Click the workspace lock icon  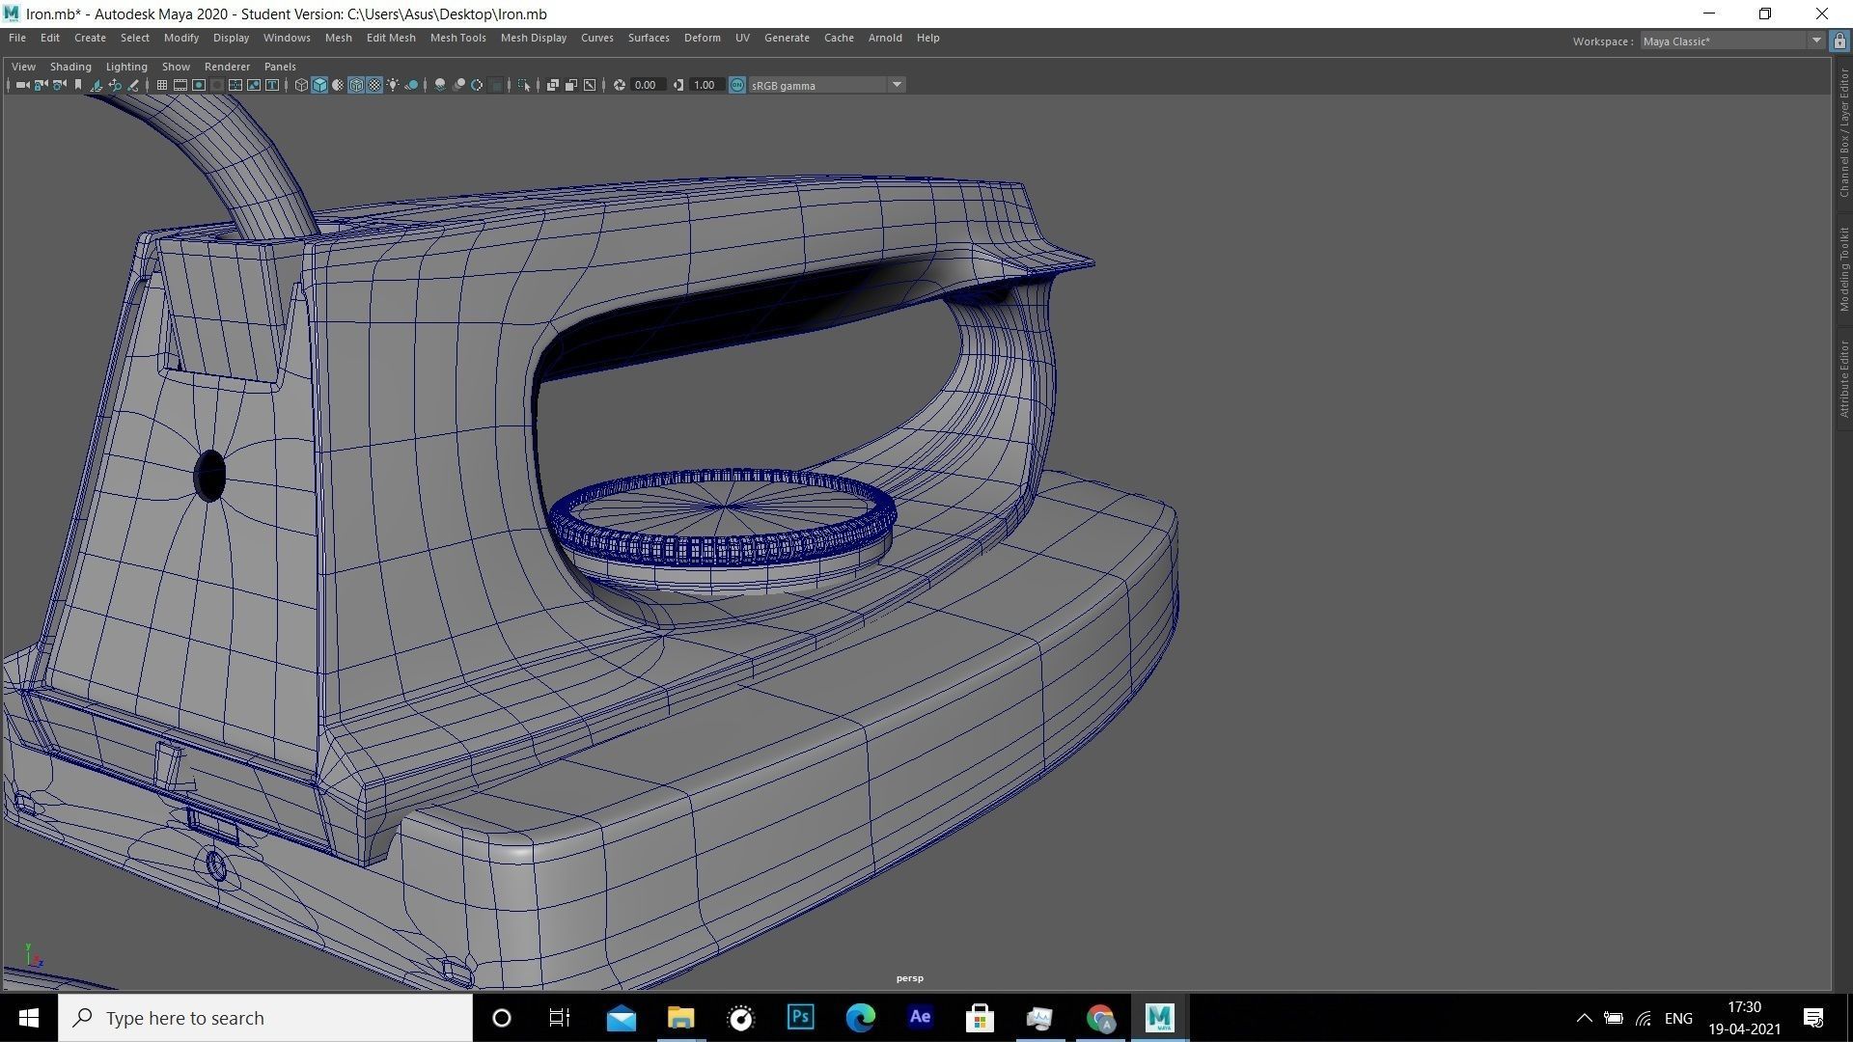(1839, 41)
